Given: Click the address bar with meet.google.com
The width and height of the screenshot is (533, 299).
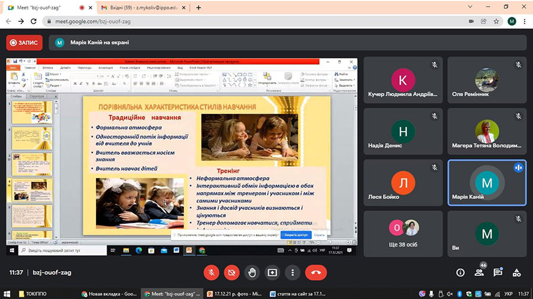Looking at the screenshot, I should click(x=254, y=21).
